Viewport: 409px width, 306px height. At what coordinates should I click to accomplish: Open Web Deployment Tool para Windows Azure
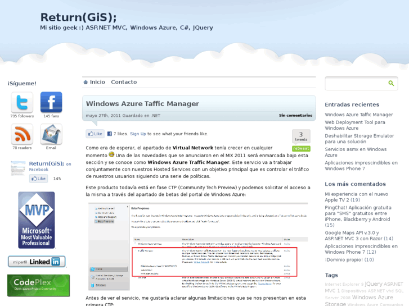[x=355, y=125]
